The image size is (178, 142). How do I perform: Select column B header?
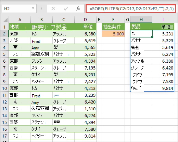(x=41, y=20)
